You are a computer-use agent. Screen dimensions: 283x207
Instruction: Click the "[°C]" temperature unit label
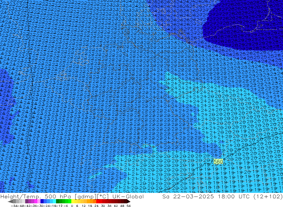pos(103,196)
